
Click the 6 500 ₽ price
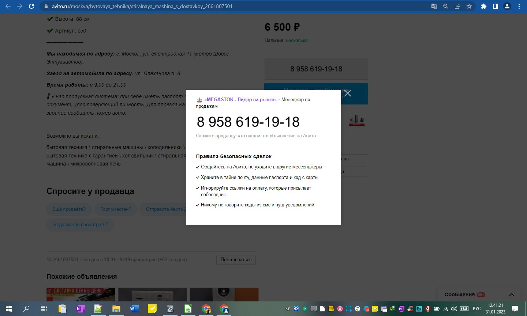[x=282, y=27]
